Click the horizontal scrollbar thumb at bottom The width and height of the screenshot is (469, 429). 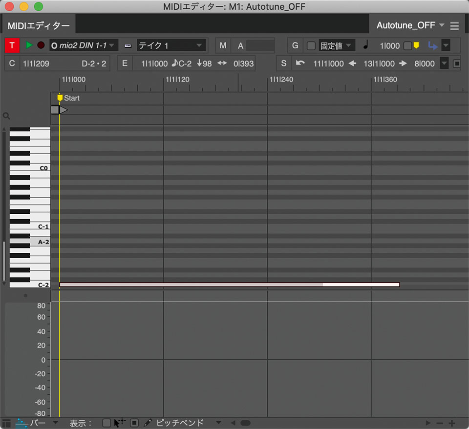[x=245, y=423]
